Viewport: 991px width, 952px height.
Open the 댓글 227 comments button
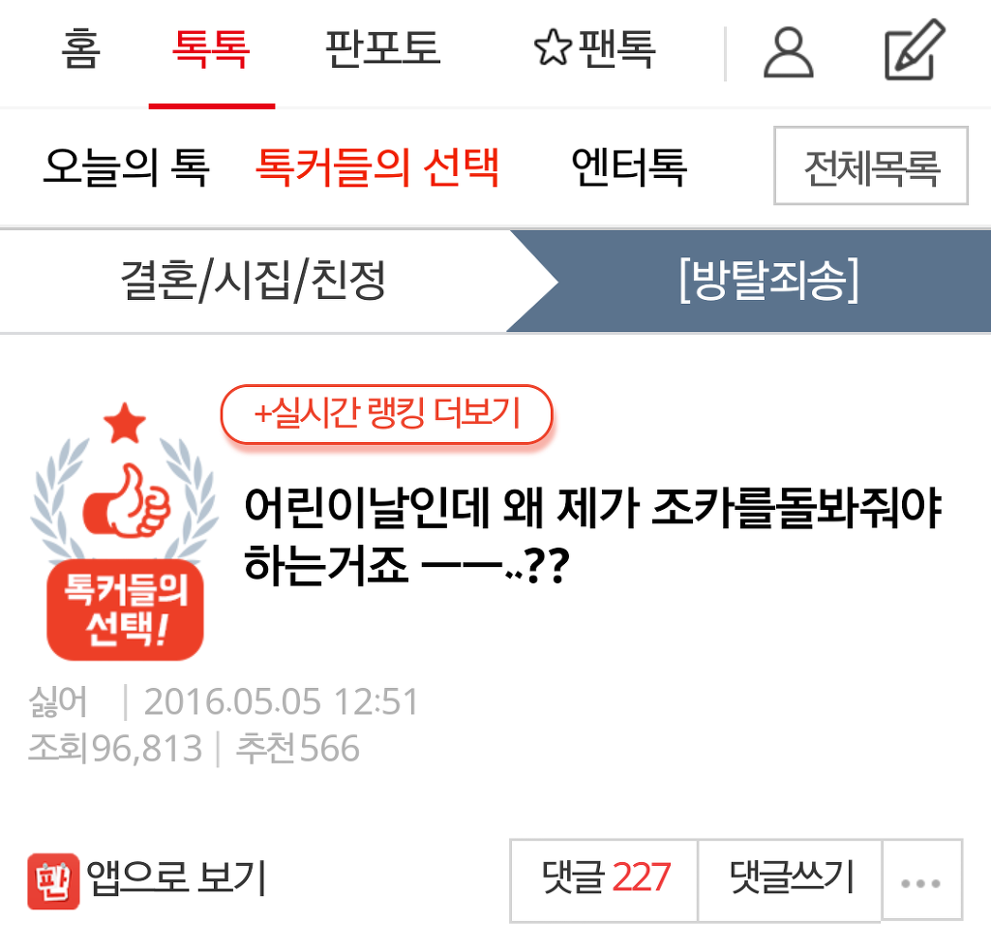point(604,880)
